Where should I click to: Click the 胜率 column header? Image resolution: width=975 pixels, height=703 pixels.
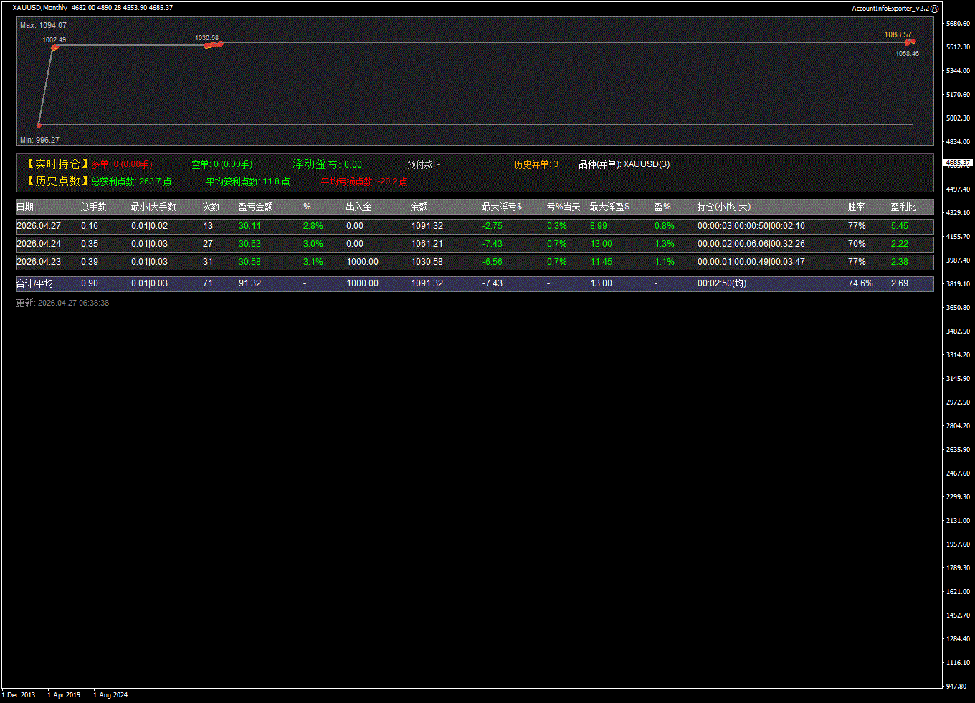(x=856, y=207)
